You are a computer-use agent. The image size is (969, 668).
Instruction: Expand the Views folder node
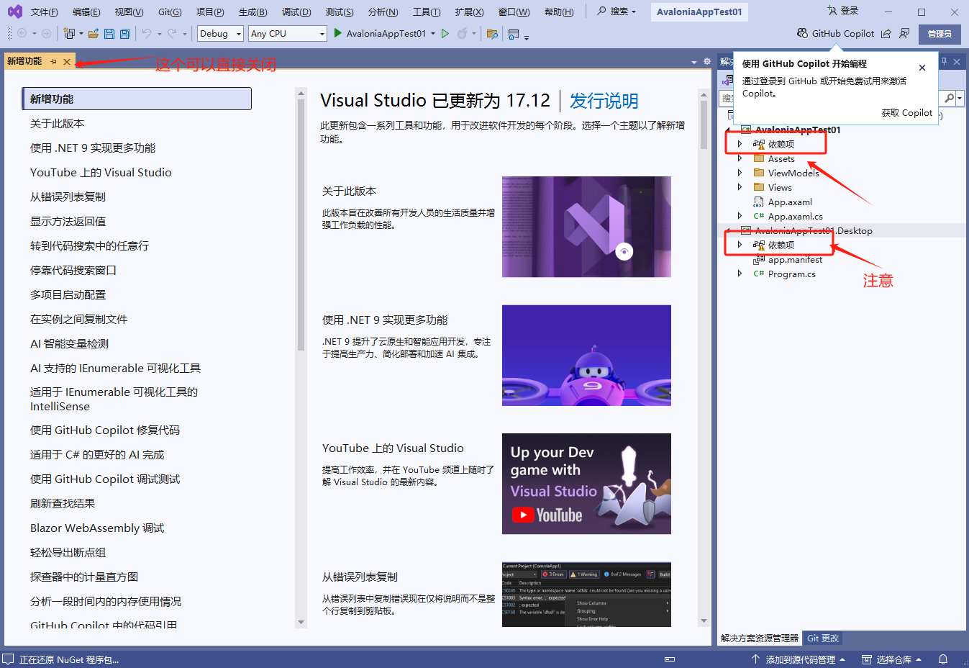(740, 187)
